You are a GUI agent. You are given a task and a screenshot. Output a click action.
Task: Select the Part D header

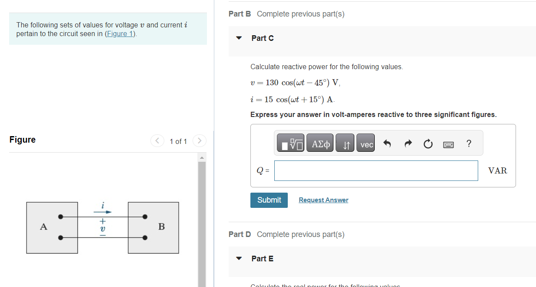240,234
